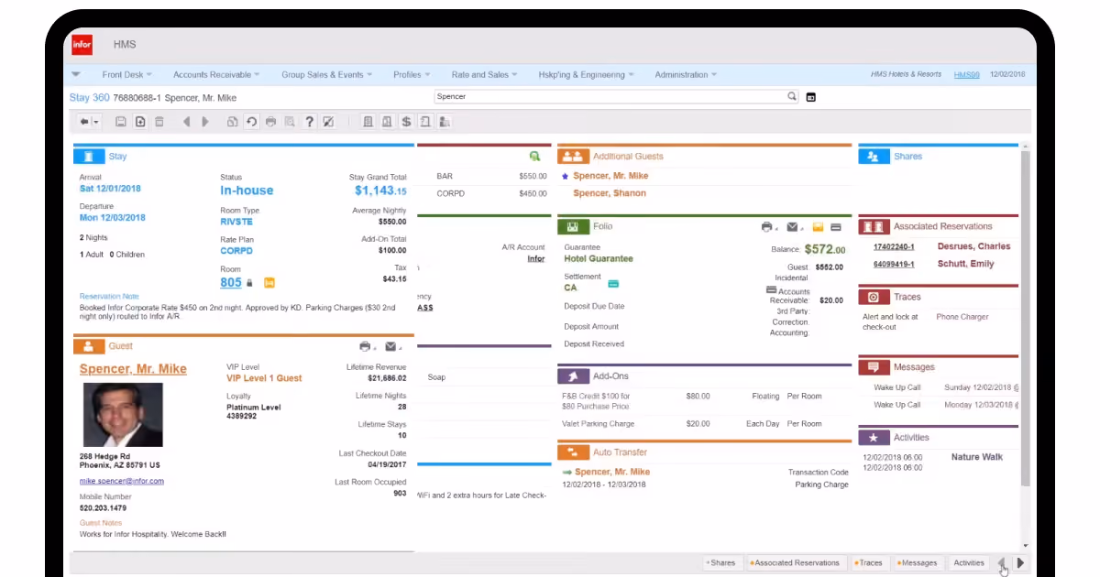Click the Guest panel envelope icon
This screenshot has width=1100, height=577.
pyautogui.click(x=392, y=346)
